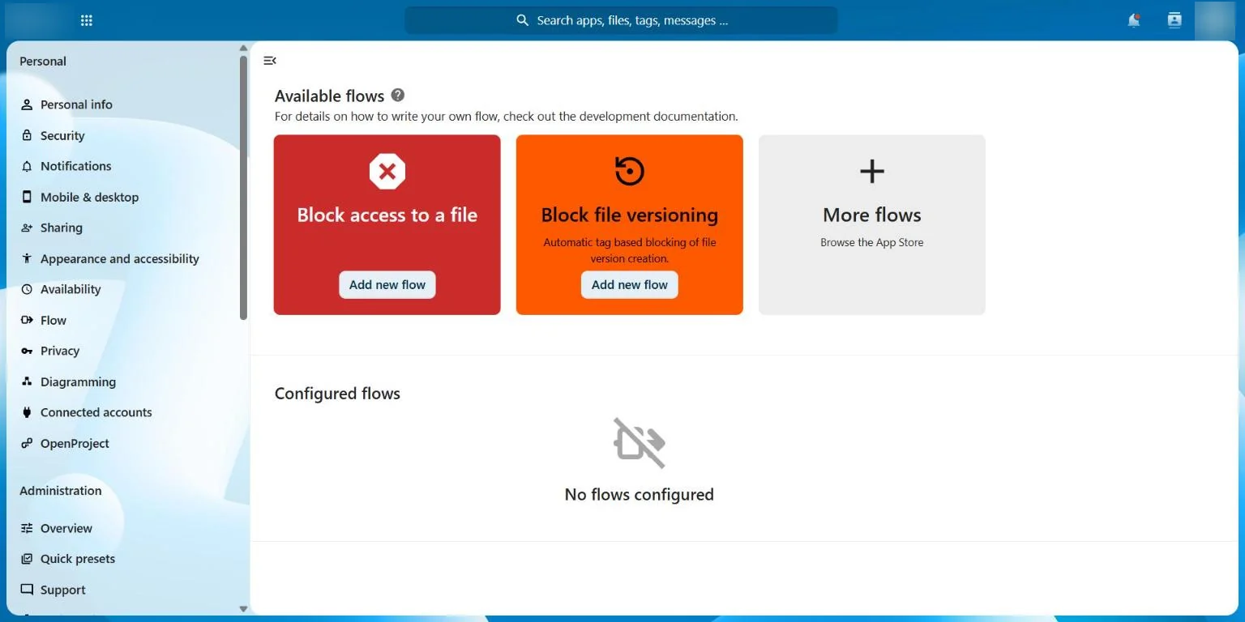Click the Availability clock icon
This screenshot has height=622, width=1245.
27,289
